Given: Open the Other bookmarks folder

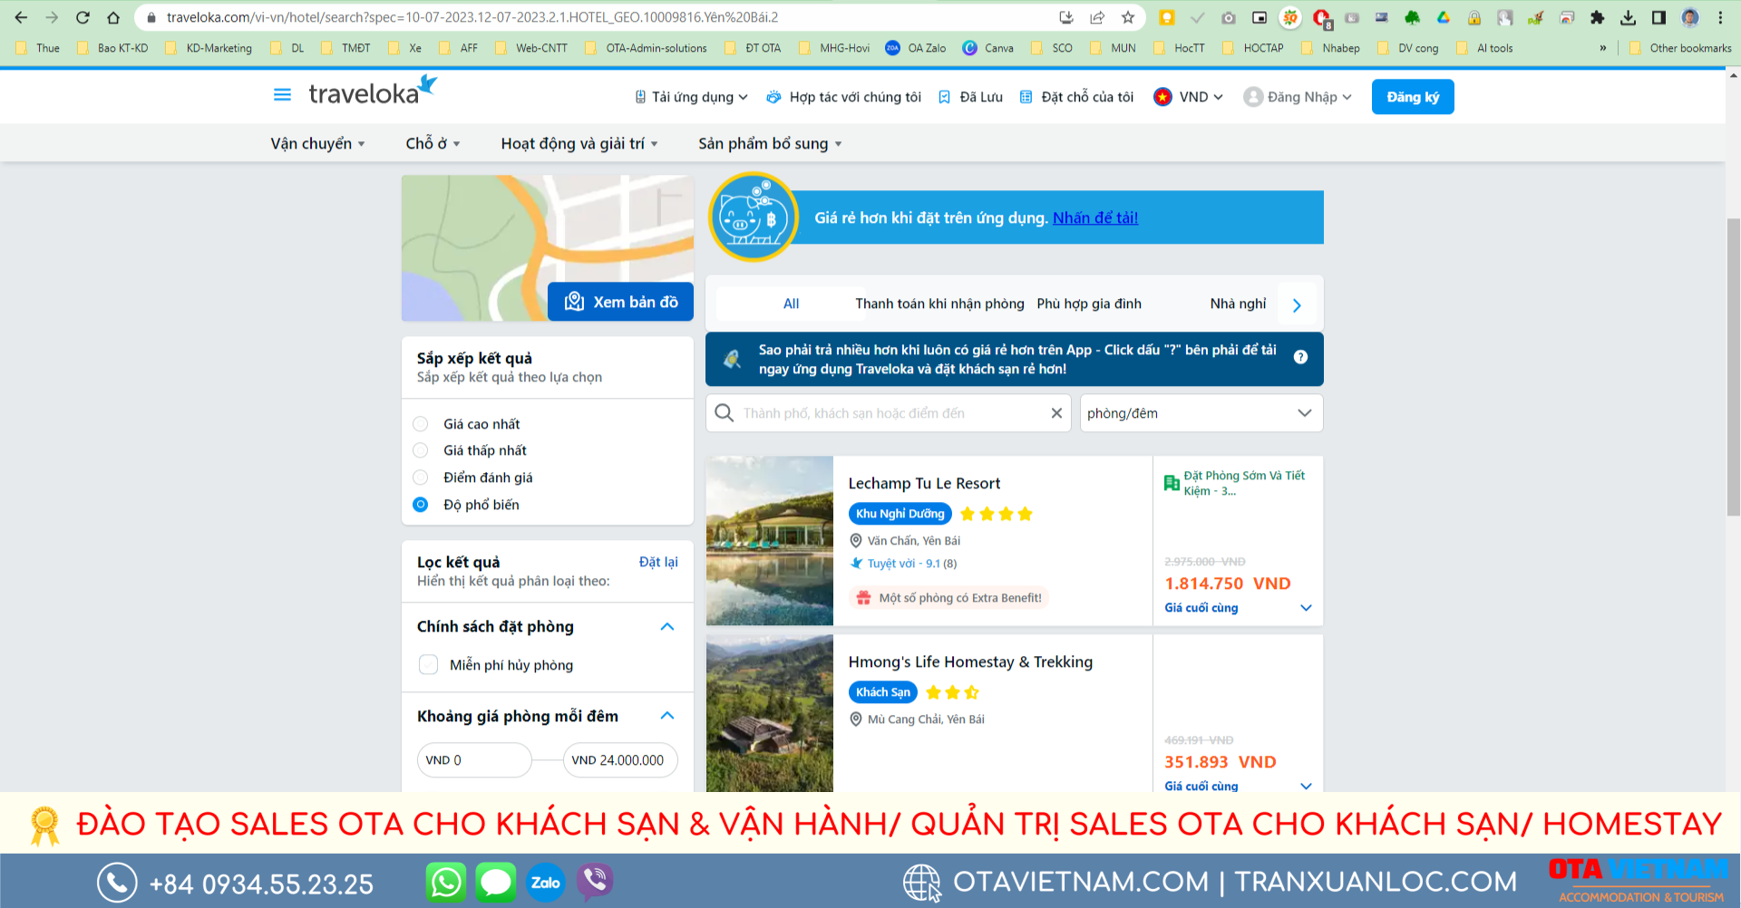Looking at the screenshot, I should [1680, 48].
